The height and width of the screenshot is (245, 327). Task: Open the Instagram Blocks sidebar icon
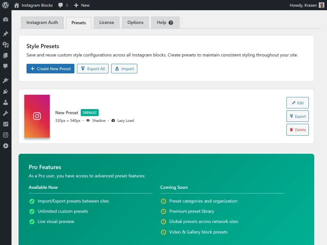point(5,135)
